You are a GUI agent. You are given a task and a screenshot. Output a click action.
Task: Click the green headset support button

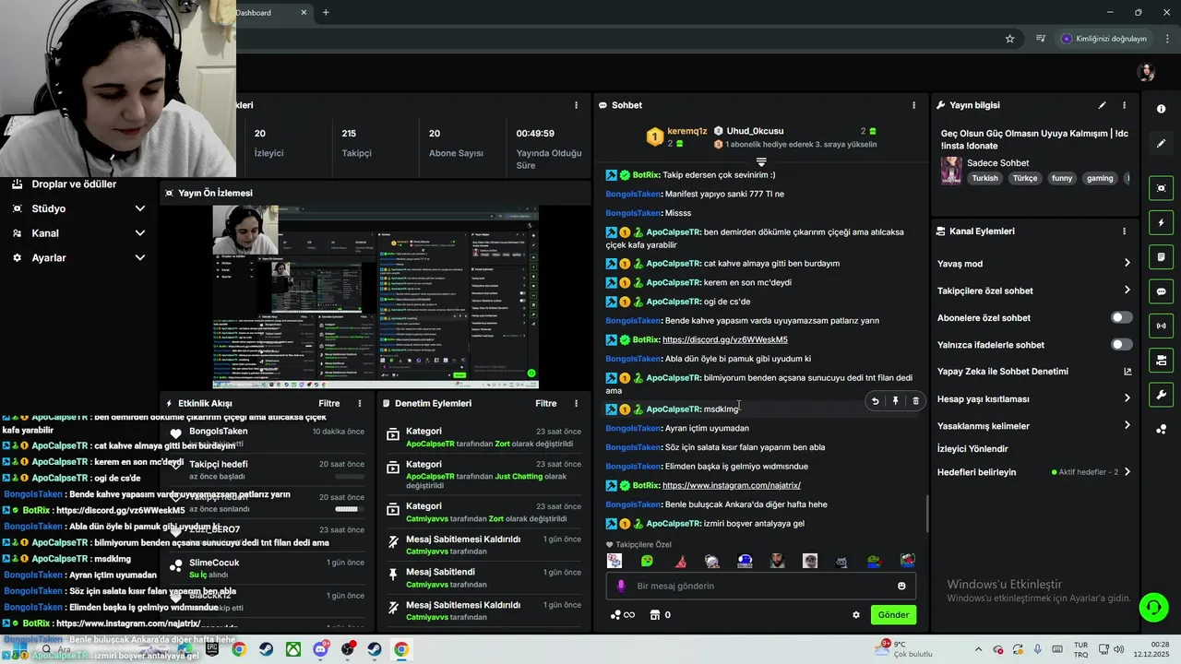click(x=1153, y=607)
